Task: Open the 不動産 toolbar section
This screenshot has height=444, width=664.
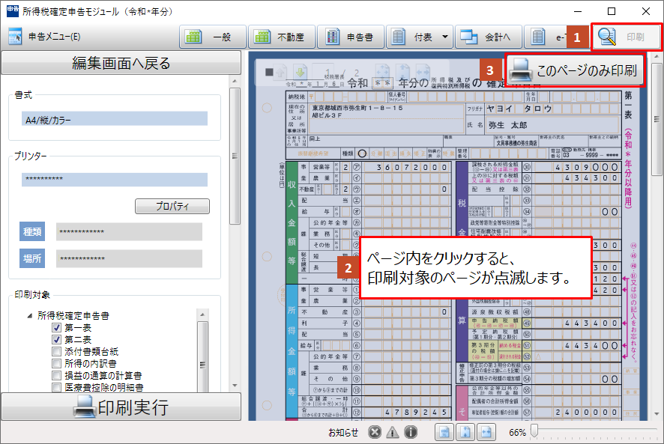Action: coord(282,37)
